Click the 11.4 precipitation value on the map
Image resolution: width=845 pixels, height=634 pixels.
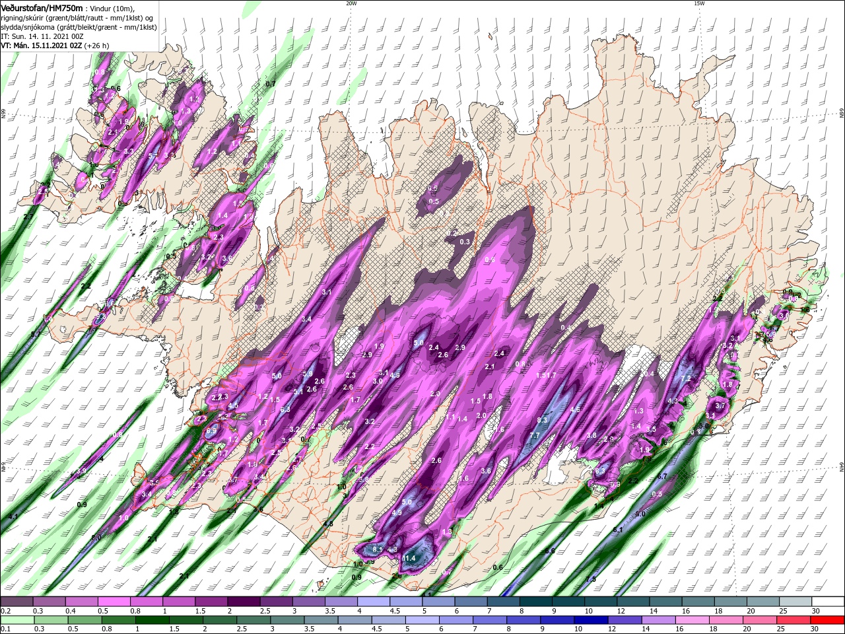[x=409, y=559]
